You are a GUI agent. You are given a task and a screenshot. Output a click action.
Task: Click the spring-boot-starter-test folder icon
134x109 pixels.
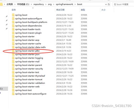tap(13, 72)
